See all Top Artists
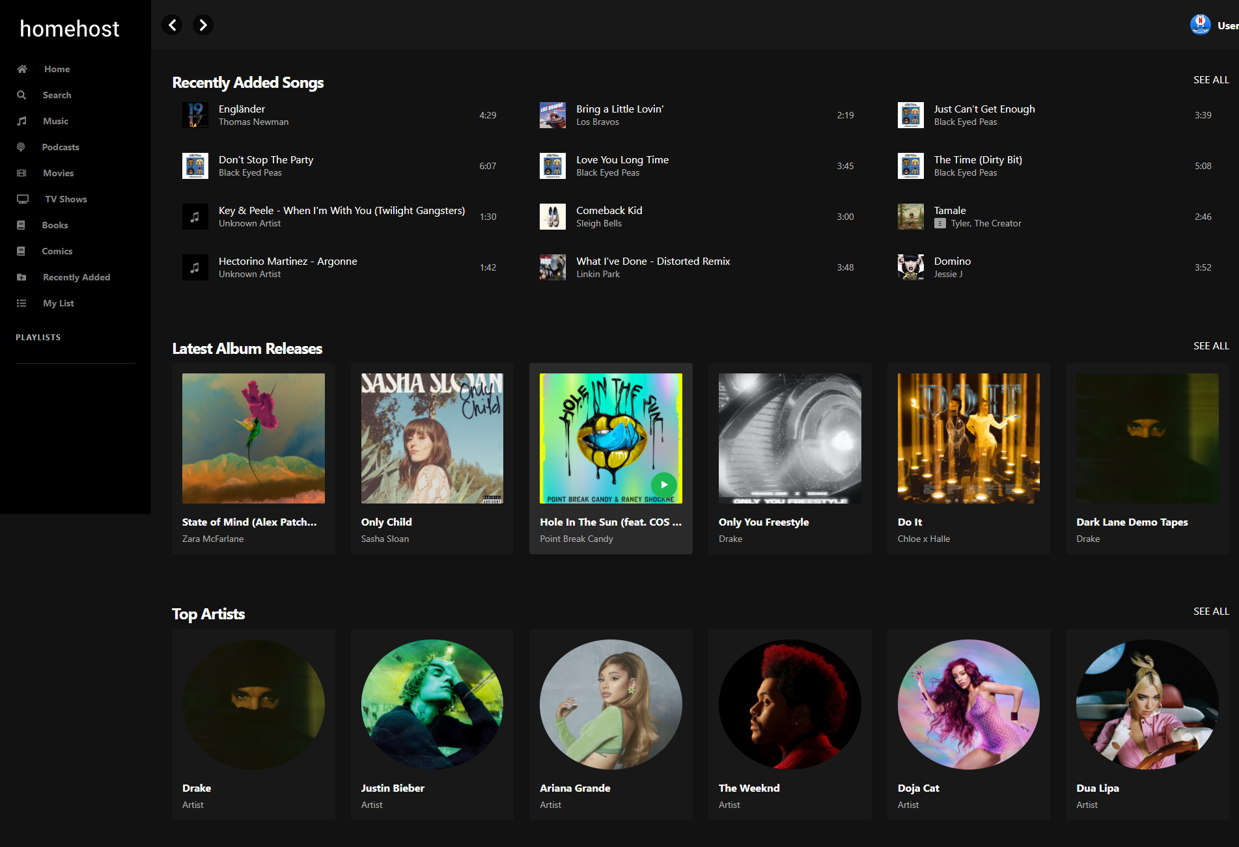The height and width of the screenshot is (847, 1239). tap(1211, 611)
